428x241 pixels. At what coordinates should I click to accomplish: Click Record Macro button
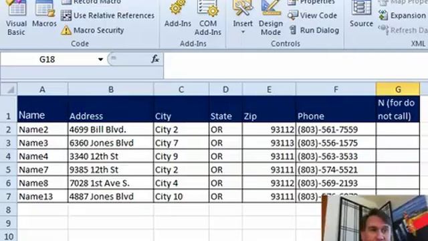click(x=91, y=3)
